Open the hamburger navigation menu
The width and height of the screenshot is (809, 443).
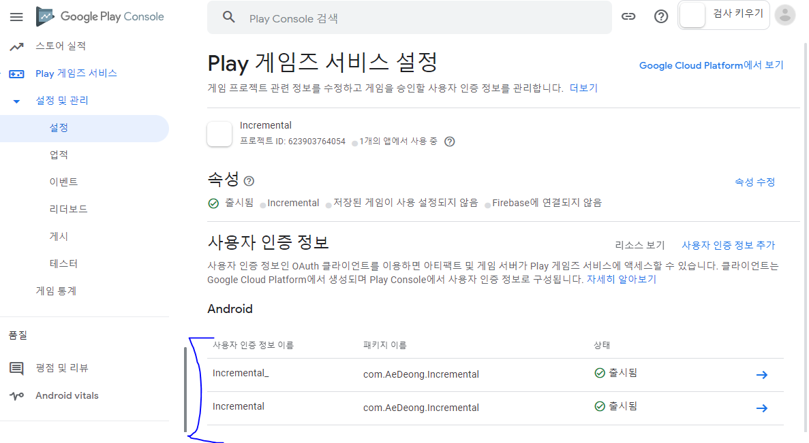coord(16,17)
